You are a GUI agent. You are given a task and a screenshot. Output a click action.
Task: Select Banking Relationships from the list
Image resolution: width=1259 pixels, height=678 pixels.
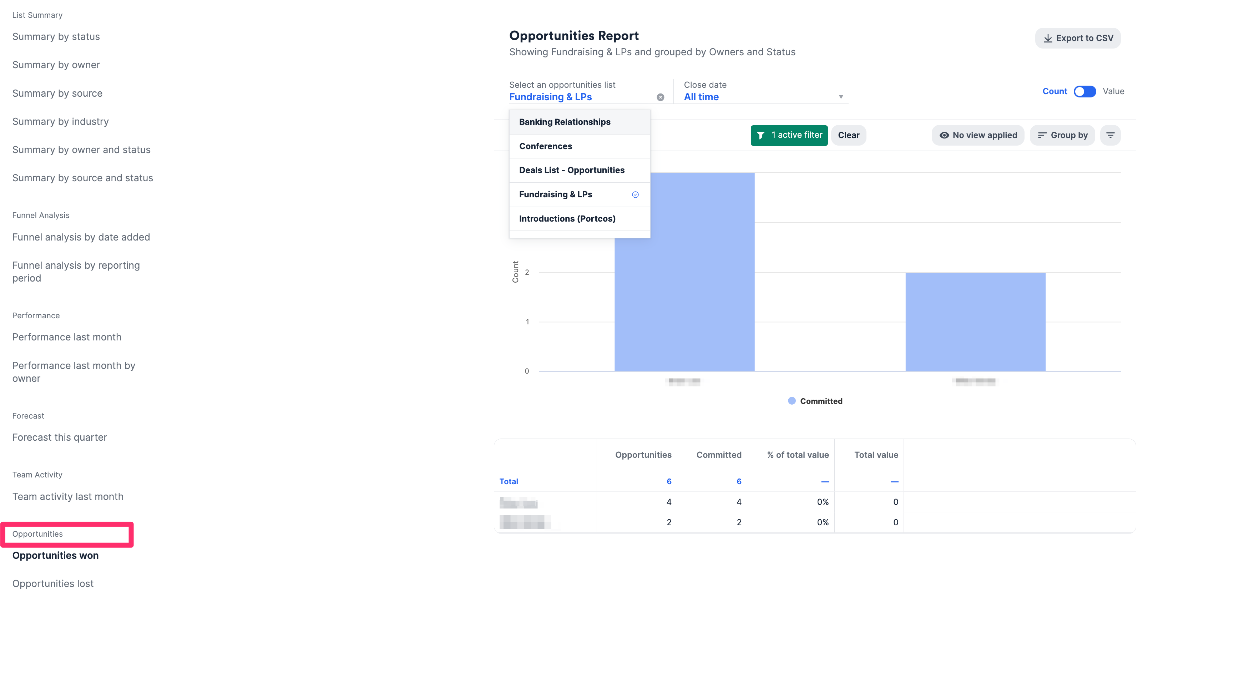pos(565,122)
